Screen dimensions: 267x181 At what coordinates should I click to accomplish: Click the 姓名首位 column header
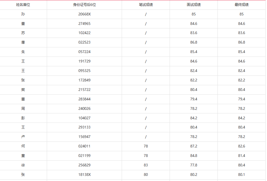23,5
